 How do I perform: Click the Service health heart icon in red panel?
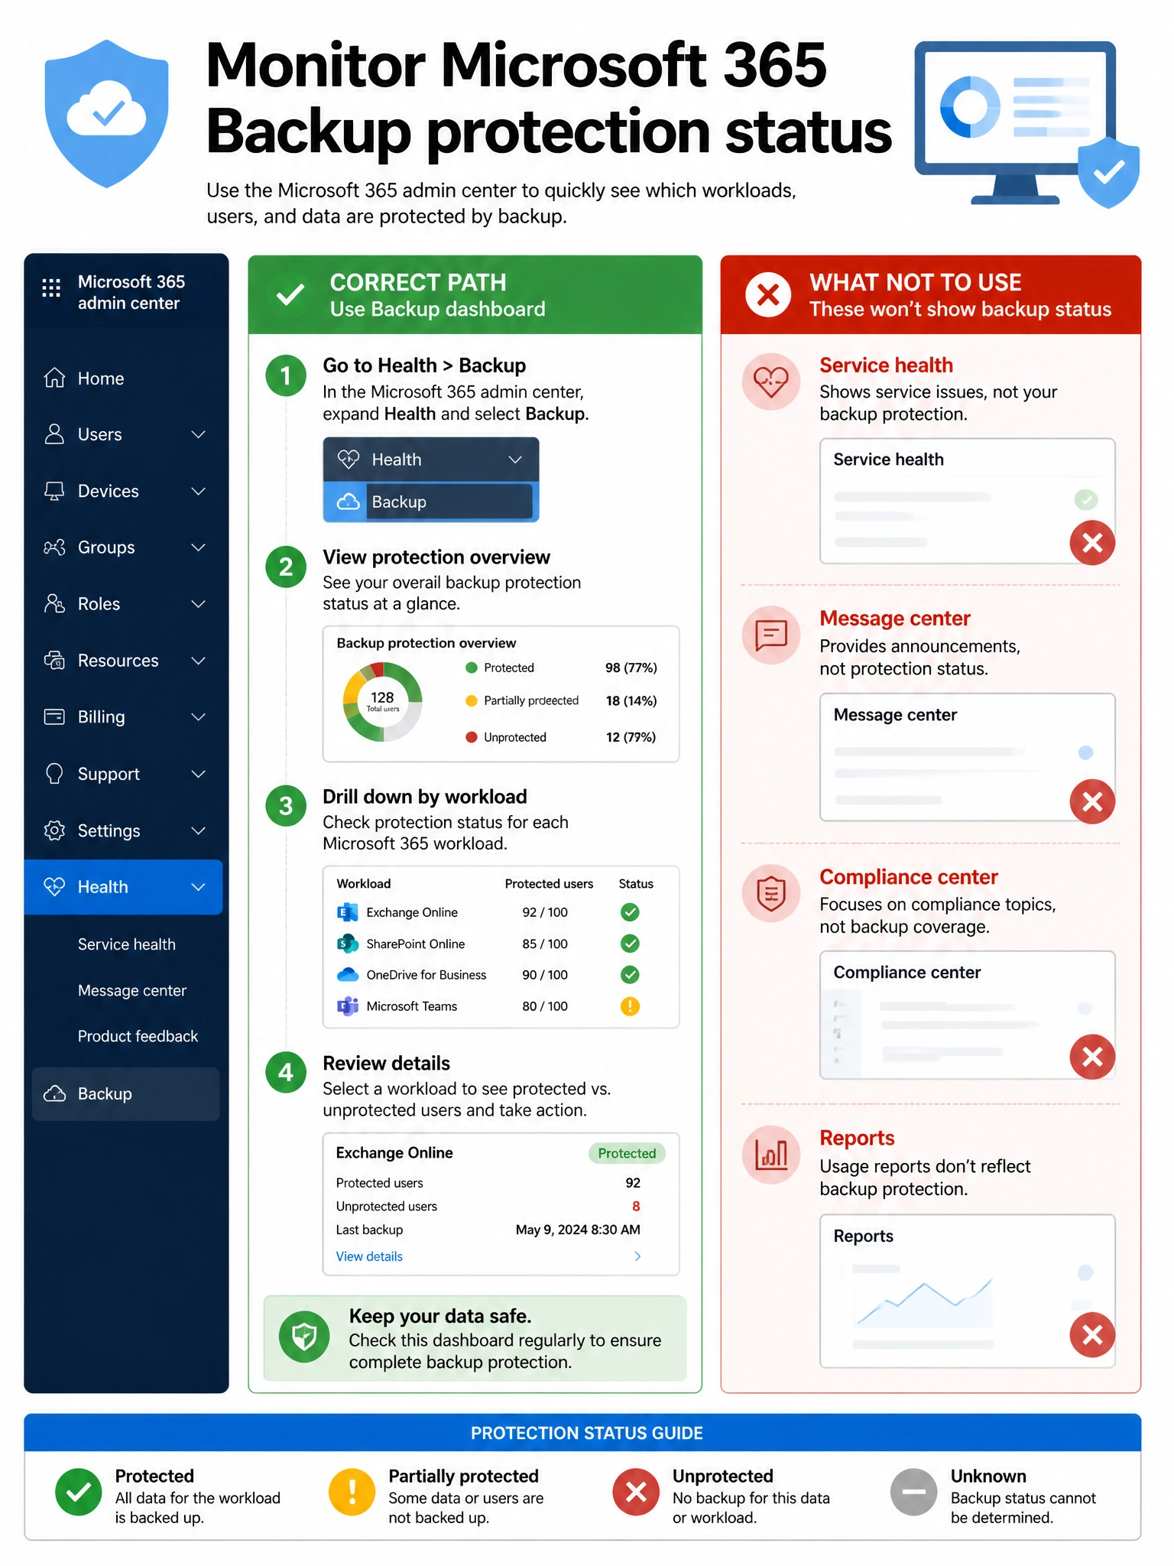(771, 382)
